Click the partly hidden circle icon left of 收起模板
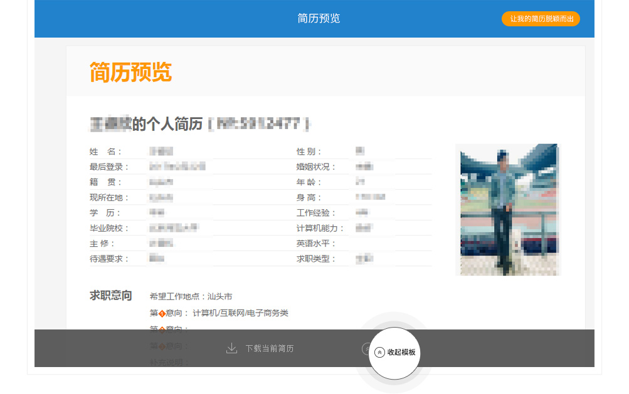Viewport: 629px width, 394px height. (365, 349)
